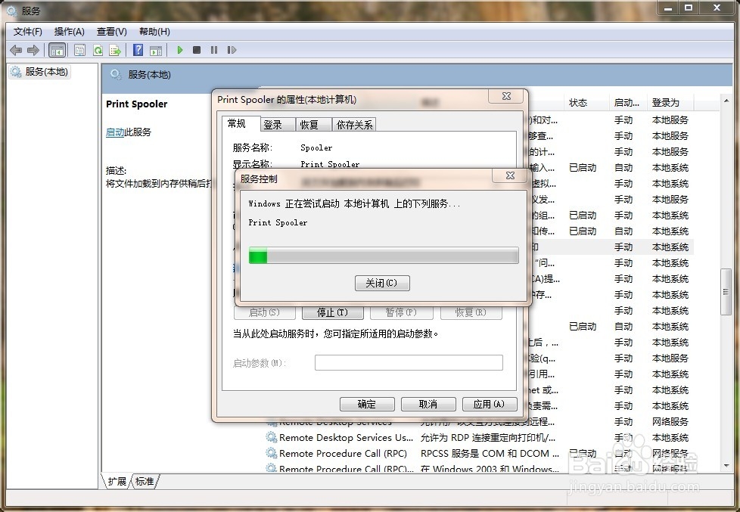Close the Print Spooler properties dialog with X
The width and height of the screenshot is (740, 512).
506,96
